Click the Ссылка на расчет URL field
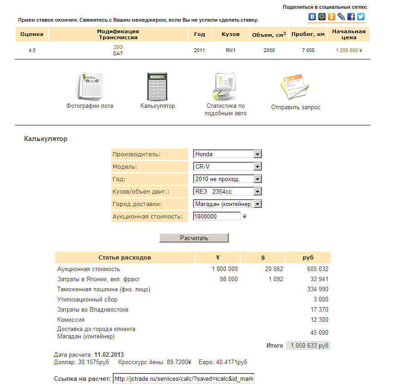This screenshot has width=394, height=390. click(x=183, y=379)
